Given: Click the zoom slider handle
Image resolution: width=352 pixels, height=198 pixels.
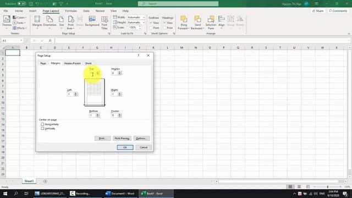Looking at the screenshot, I should click(x=328, y=187).
